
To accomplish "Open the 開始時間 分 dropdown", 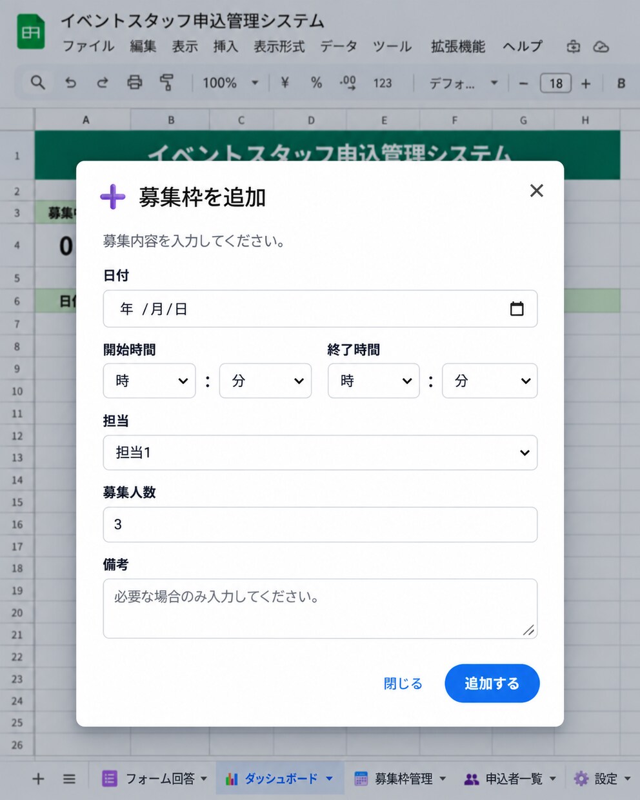I will (x=265, y=381).
